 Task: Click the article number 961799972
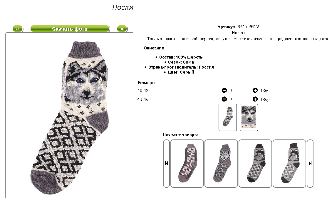pos(248,27)
